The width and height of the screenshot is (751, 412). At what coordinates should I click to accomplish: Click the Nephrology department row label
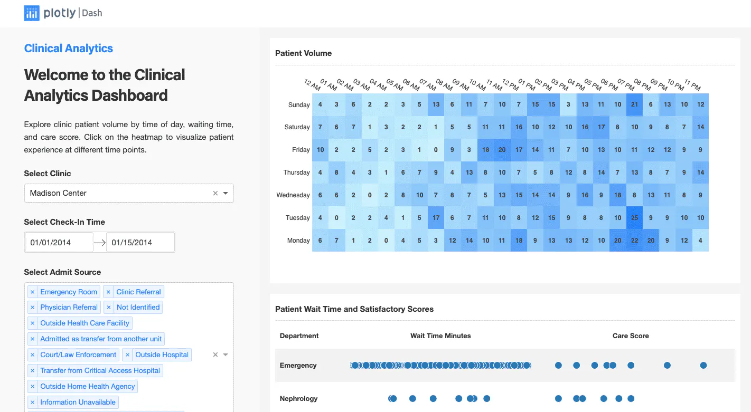point(299,398)
